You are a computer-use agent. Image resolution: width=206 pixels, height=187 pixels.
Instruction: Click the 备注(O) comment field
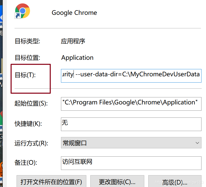pyautogui.click(x=131, y=163)
